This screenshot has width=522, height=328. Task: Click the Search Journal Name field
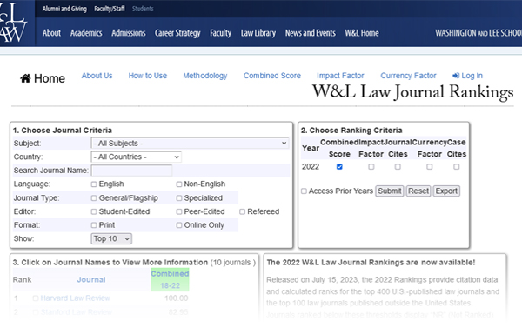pos(132,171)
